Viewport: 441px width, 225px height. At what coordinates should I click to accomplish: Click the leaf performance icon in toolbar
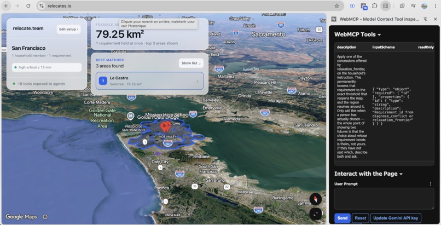coord(402,6)
